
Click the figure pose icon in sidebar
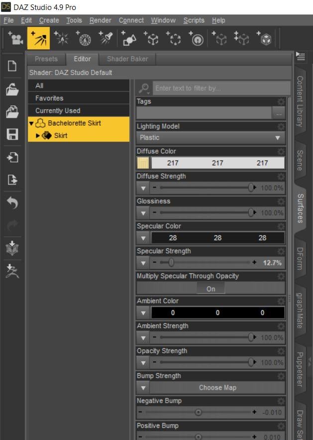[12, 271]
